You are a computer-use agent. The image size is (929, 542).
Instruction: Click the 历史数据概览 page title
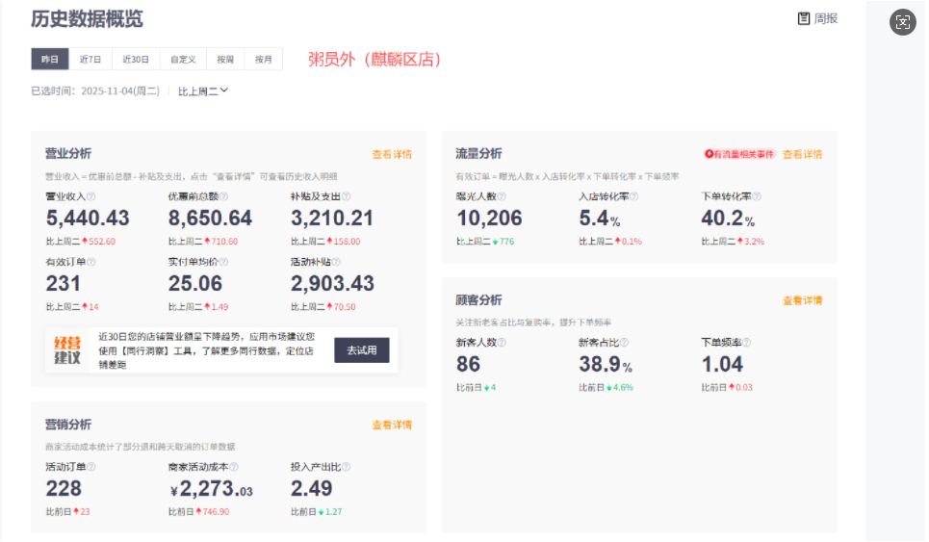(x=87, y=19)
